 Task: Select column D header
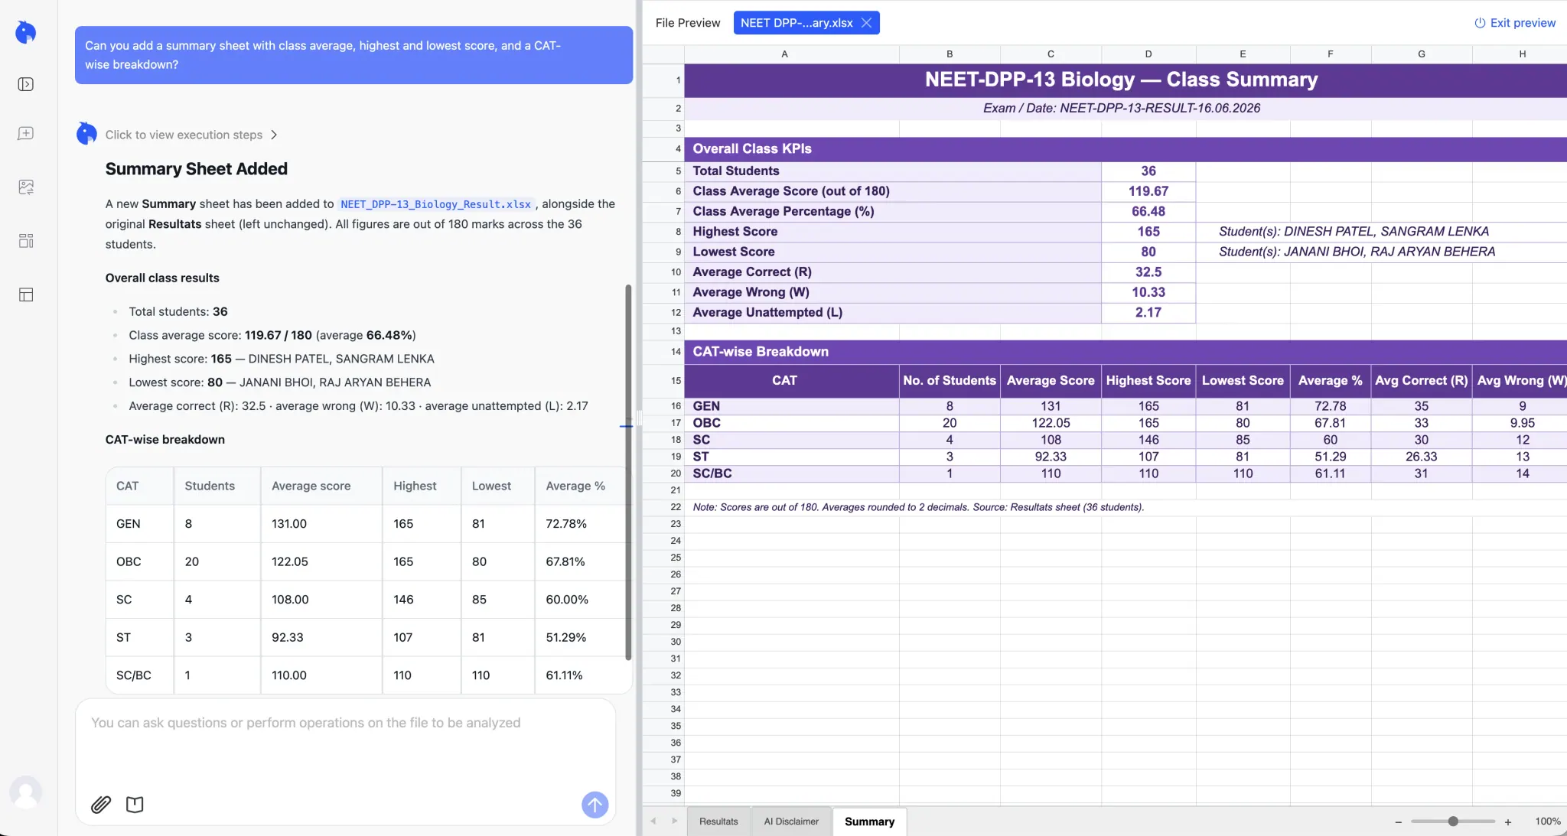point(1148,54)
